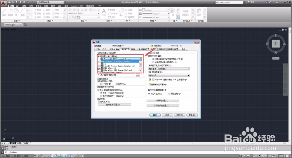The image size is (292, 158).
Task: Toggle the 自动发布 checkbox
Action: tap(99, 102)
